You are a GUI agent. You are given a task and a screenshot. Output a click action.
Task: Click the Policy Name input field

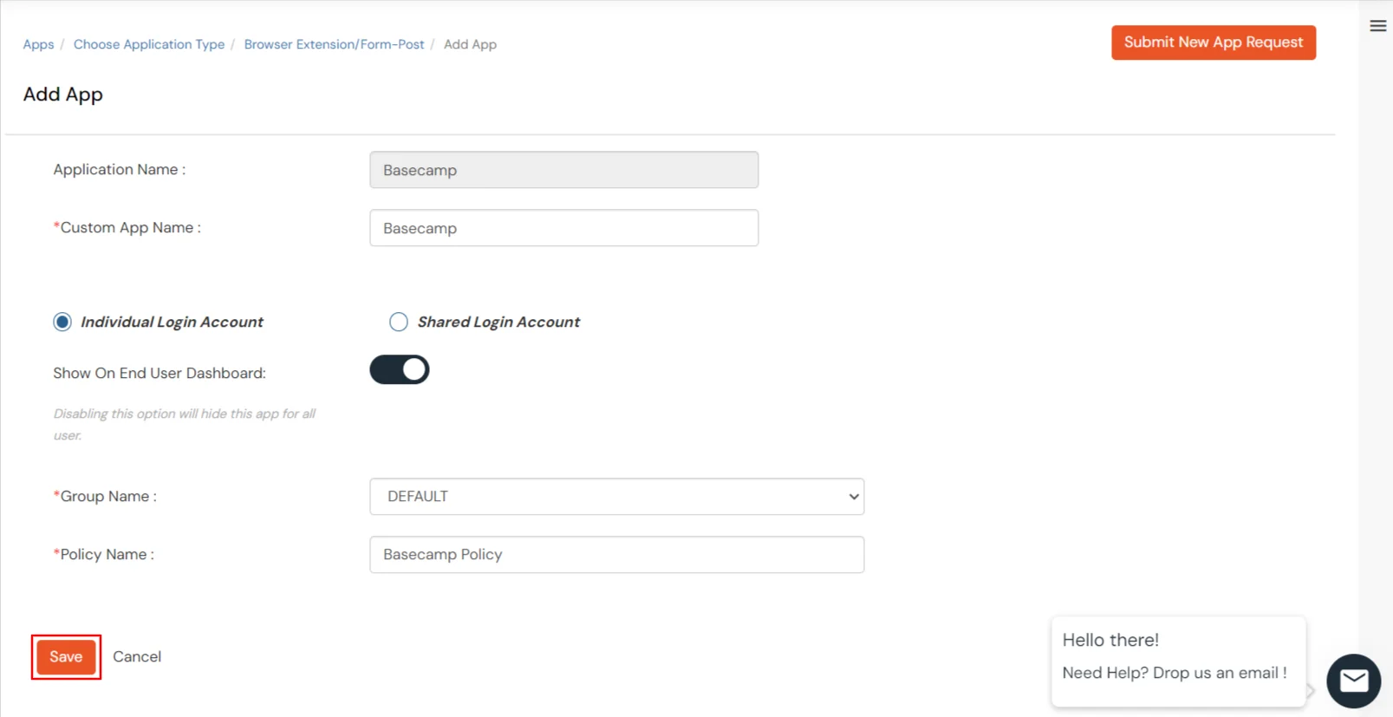(617, 555)
